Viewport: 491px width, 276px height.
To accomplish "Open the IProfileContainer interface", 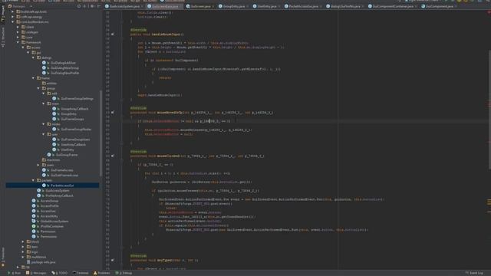I will (51, 226).
